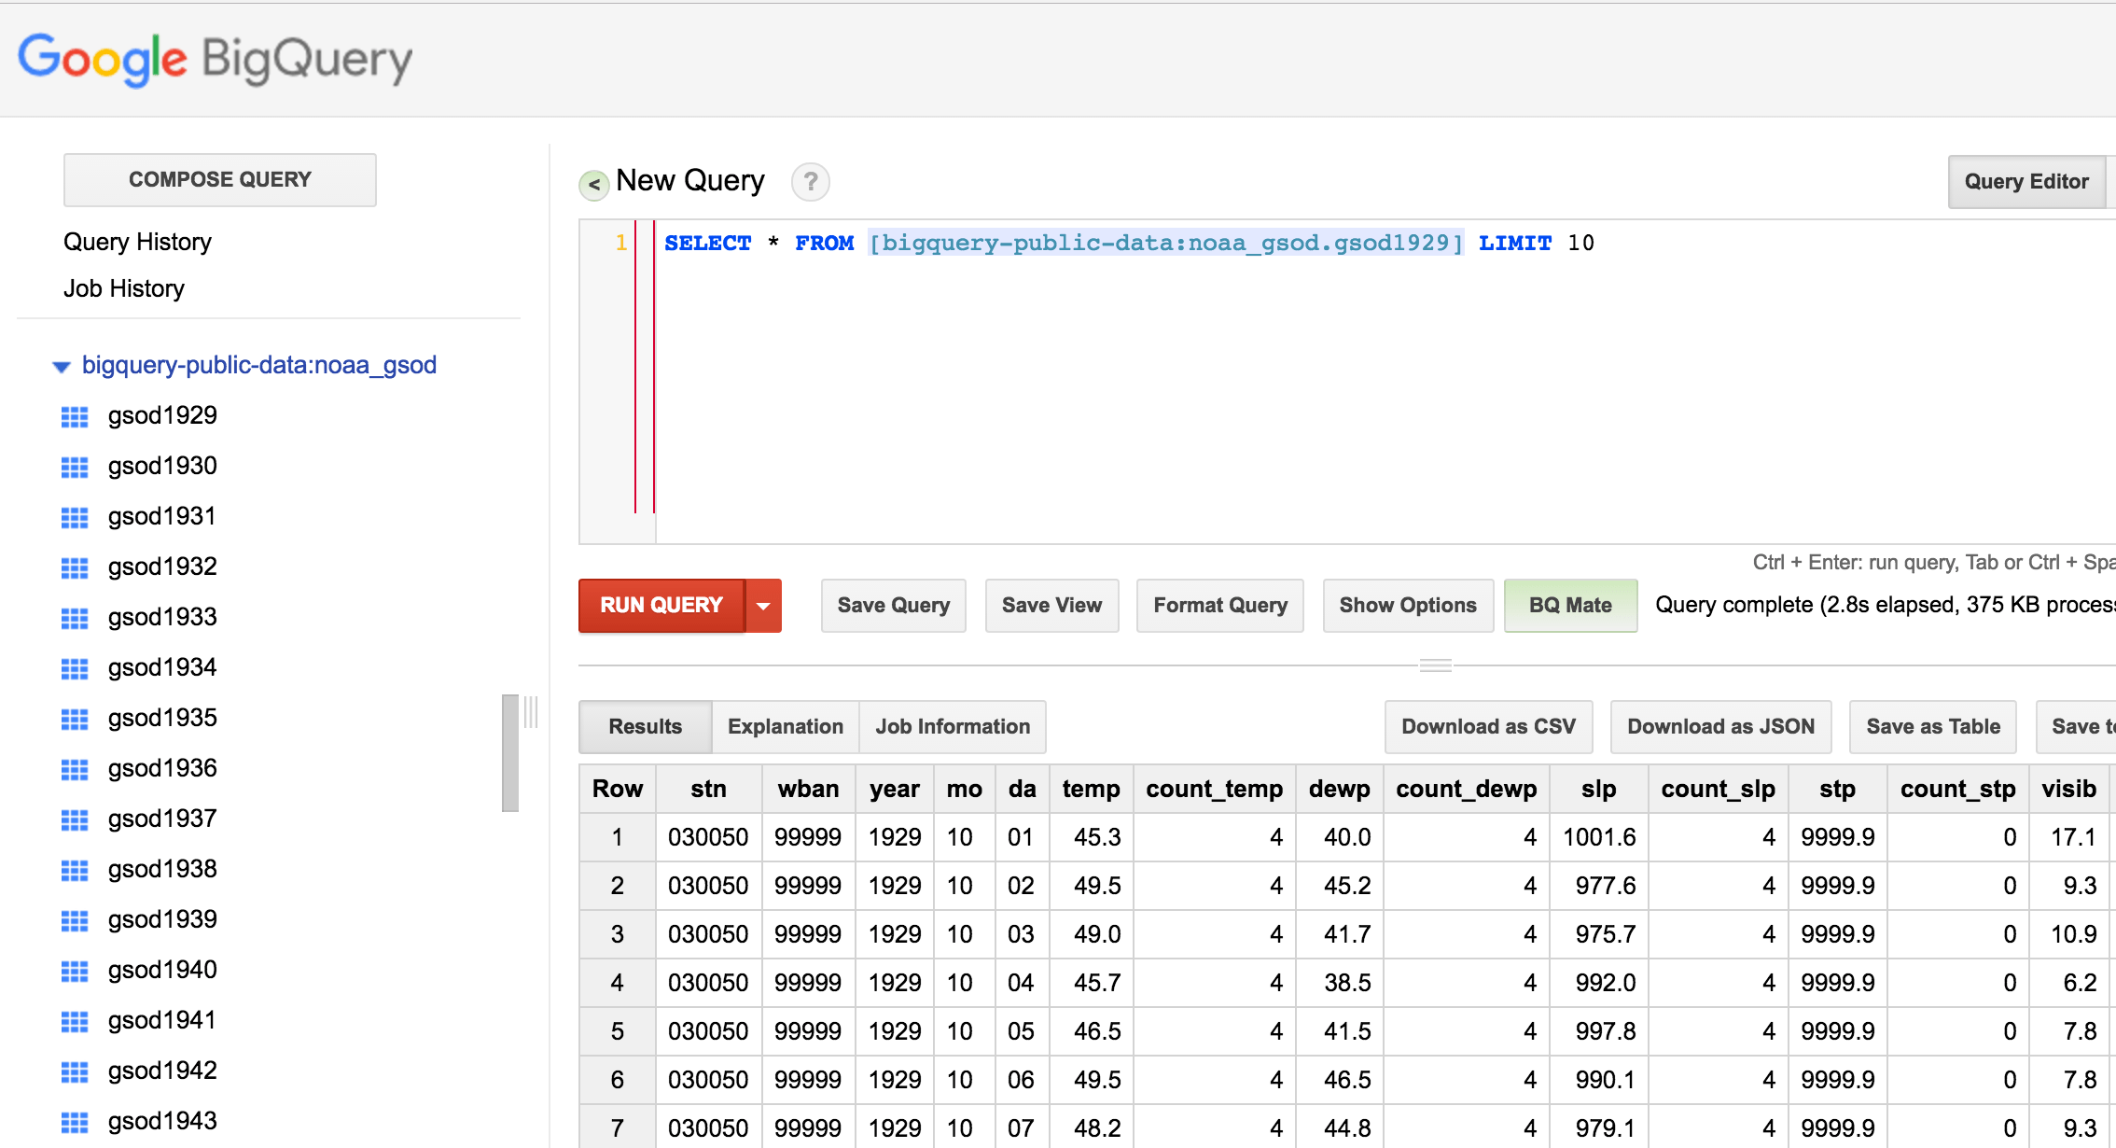Click the New Query help question mark
This screenshot has height=1148, width=2116.
point(811,181)
